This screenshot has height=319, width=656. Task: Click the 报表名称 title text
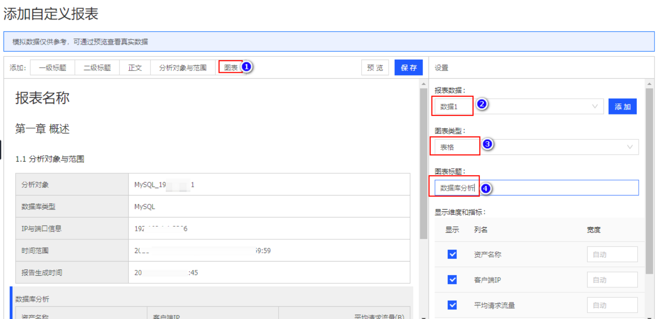[x=42, y=98]
